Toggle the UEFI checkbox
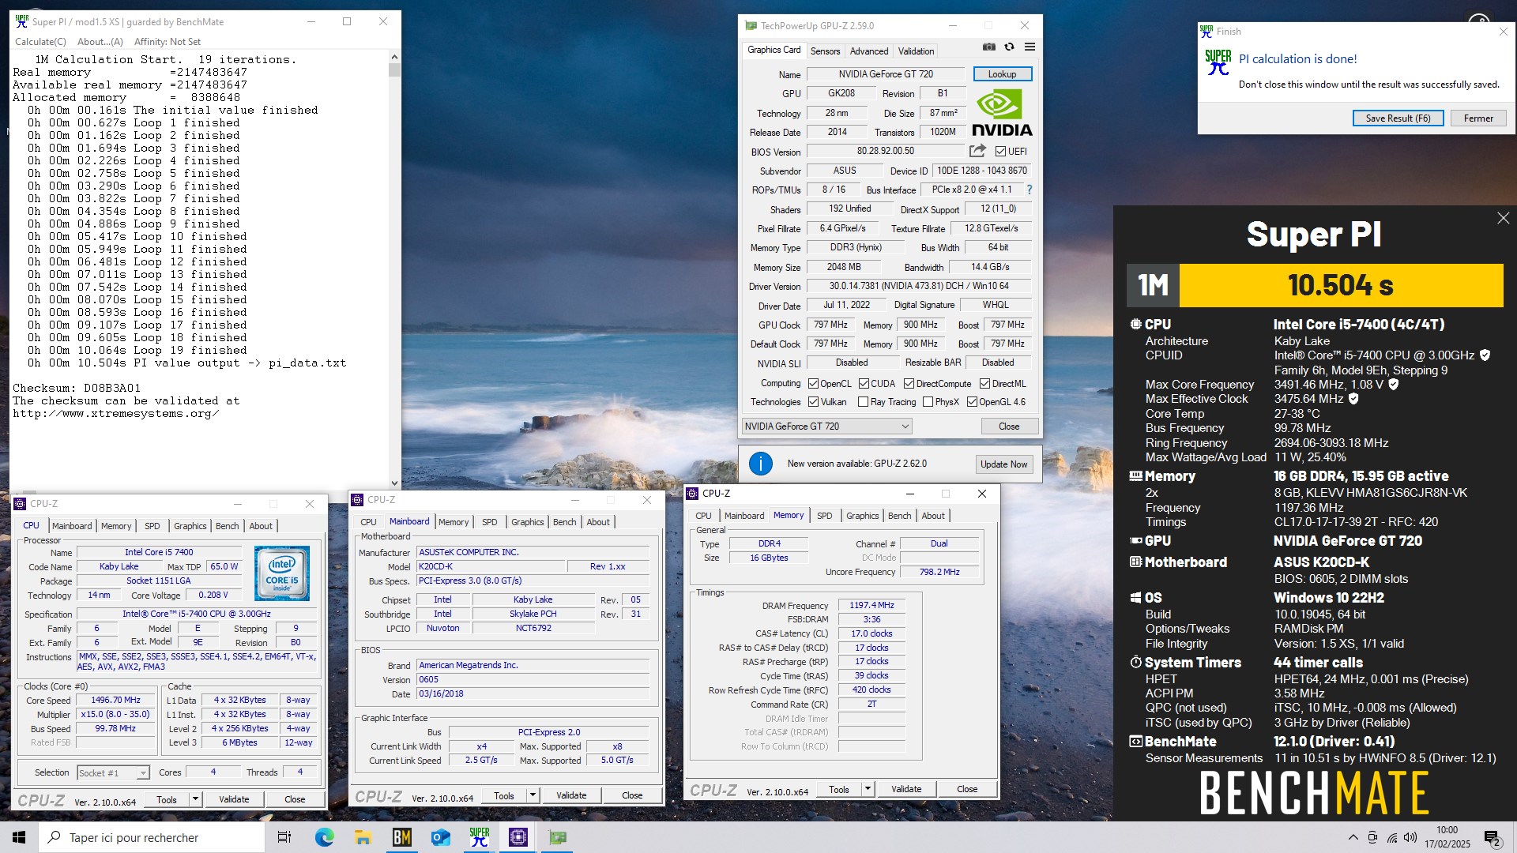Viewport: 1517px width, 853px height. click(1000, 152)
